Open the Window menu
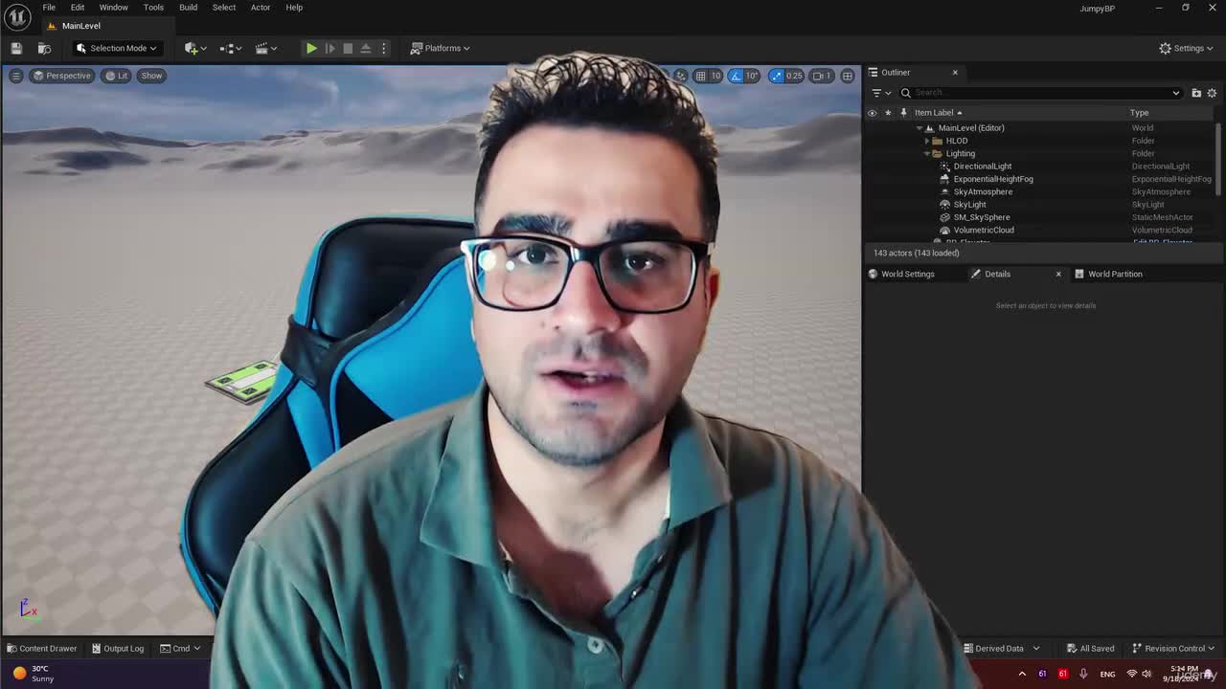Screen dimensions: 1226x689 click(113, 8)
